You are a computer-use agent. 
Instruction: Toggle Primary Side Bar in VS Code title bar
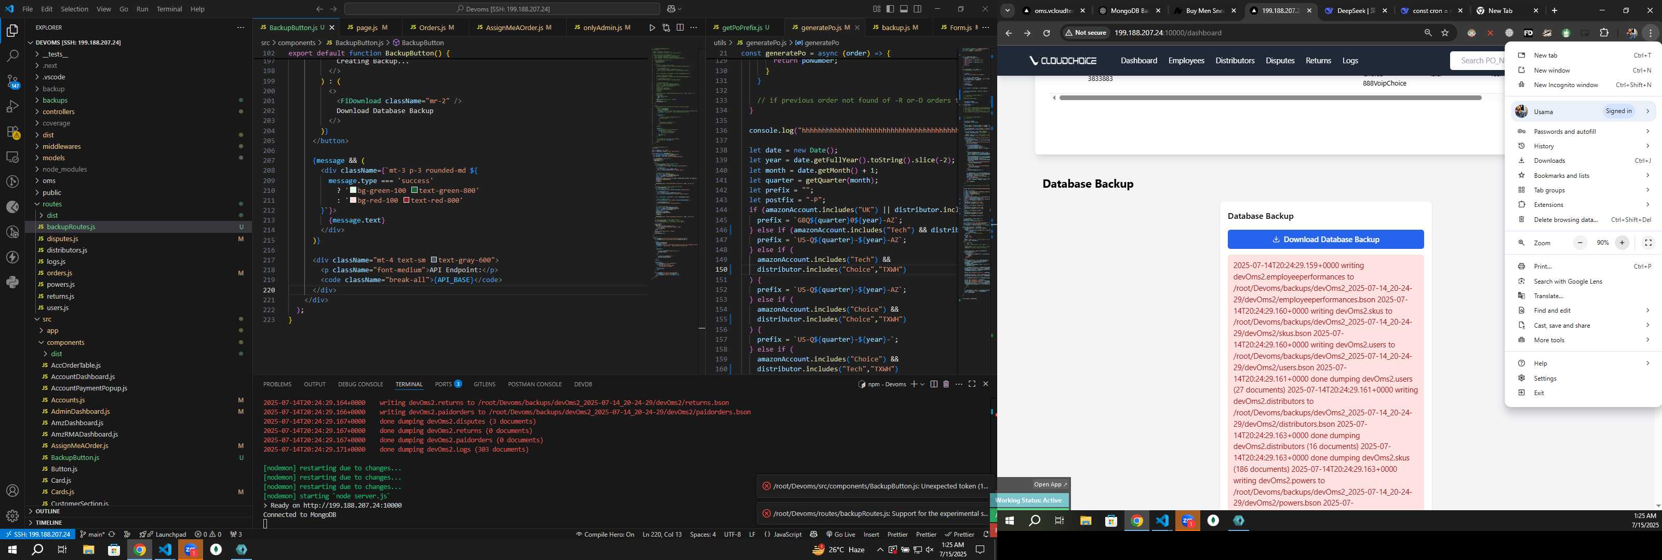(x=890, y=9)
